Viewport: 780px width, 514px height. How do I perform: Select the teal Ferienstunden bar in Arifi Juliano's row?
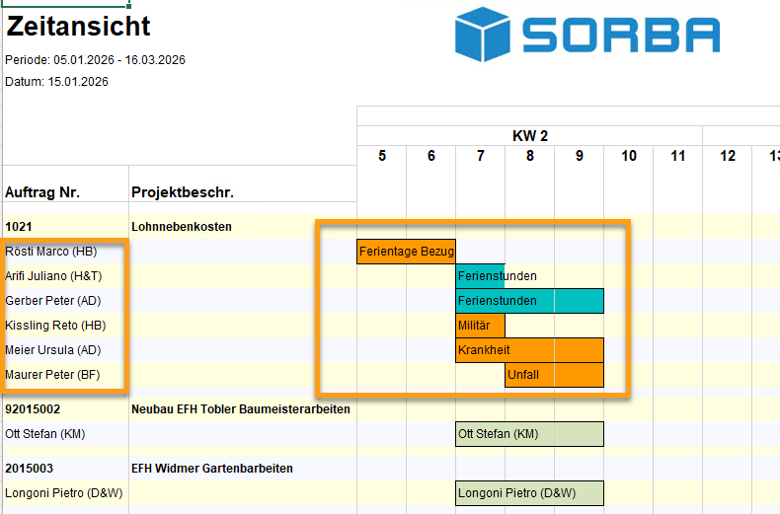point(481,276)
